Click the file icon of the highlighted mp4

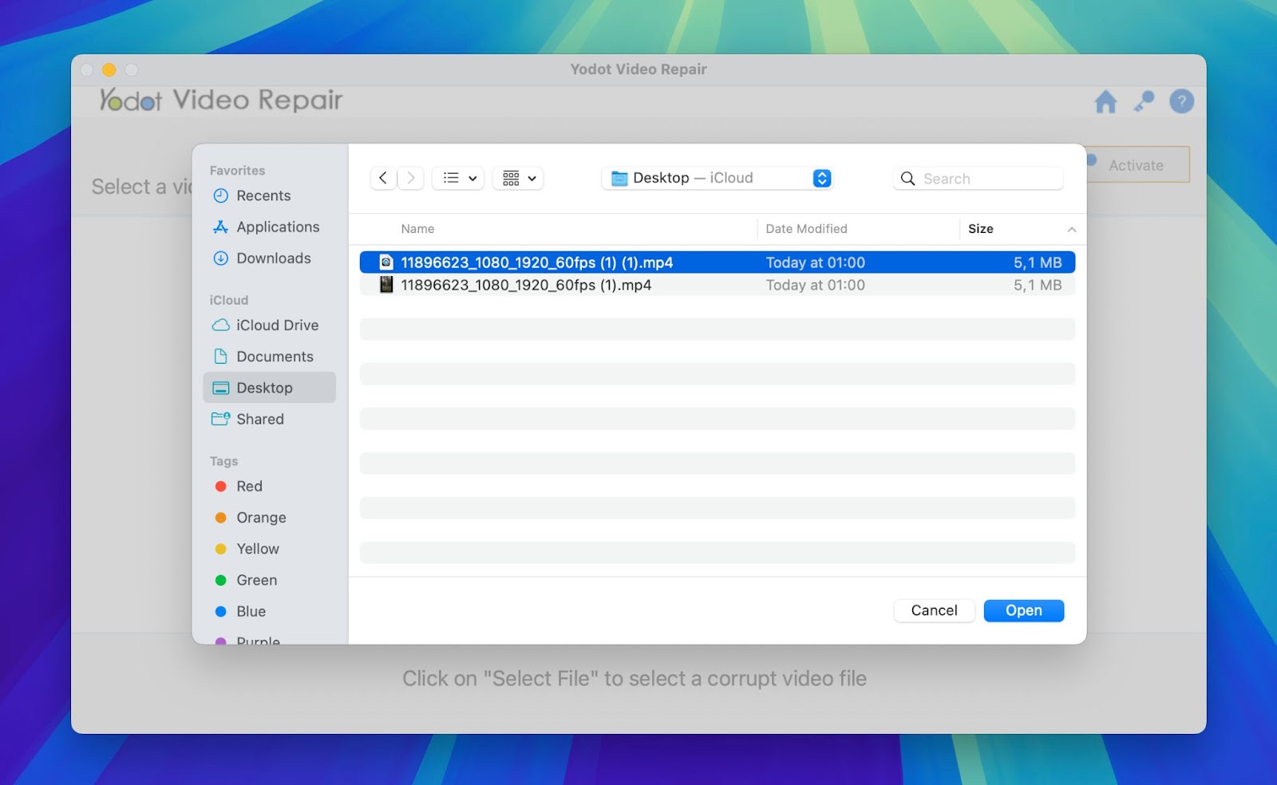coord(386,262)
